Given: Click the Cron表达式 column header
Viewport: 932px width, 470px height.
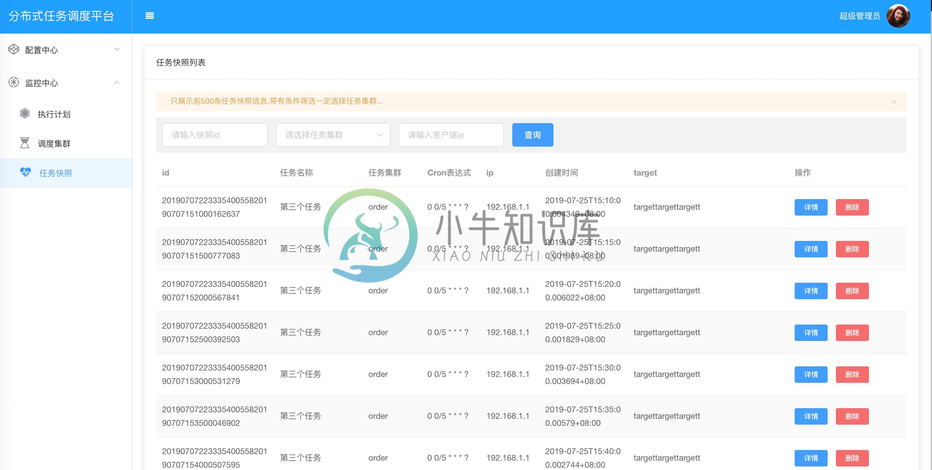Looking at the screenshot, I should pyautogui.click(x=449, y=173).
